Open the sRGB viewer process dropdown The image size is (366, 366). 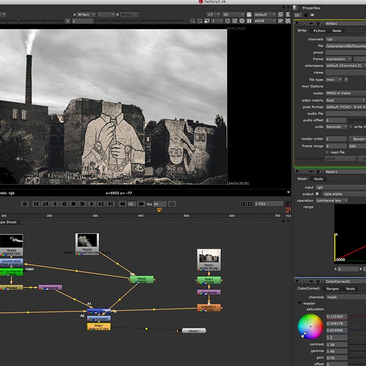[265, 21]
